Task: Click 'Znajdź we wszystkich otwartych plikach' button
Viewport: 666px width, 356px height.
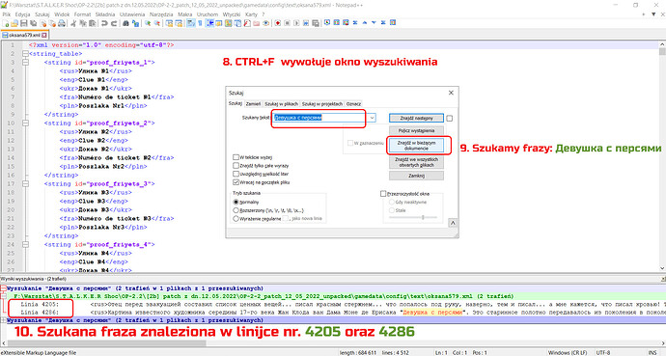Action: coord(416,162)
